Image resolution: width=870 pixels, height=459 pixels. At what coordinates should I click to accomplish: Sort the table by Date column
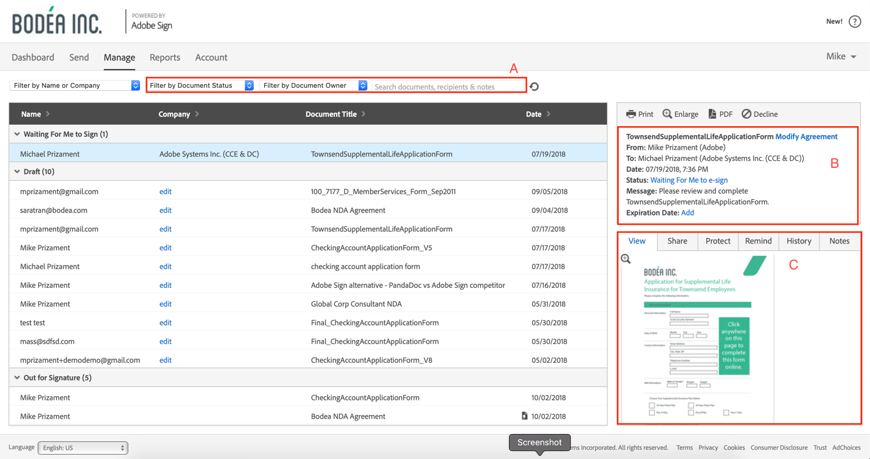point(538,114)
